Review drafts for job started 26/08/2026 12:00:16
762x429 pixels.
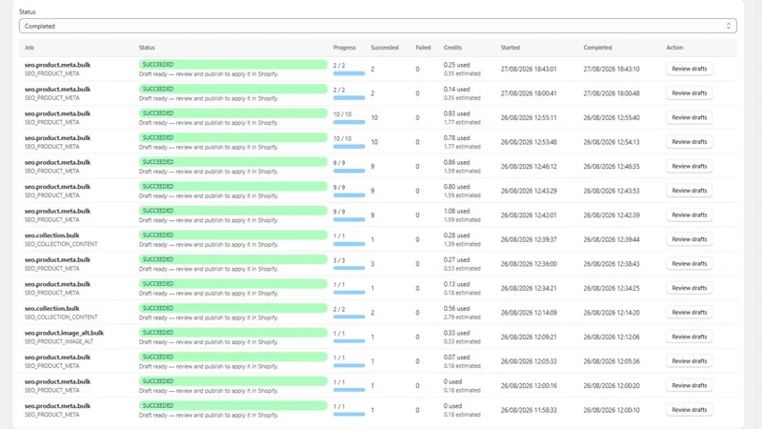tap(689, 385)
